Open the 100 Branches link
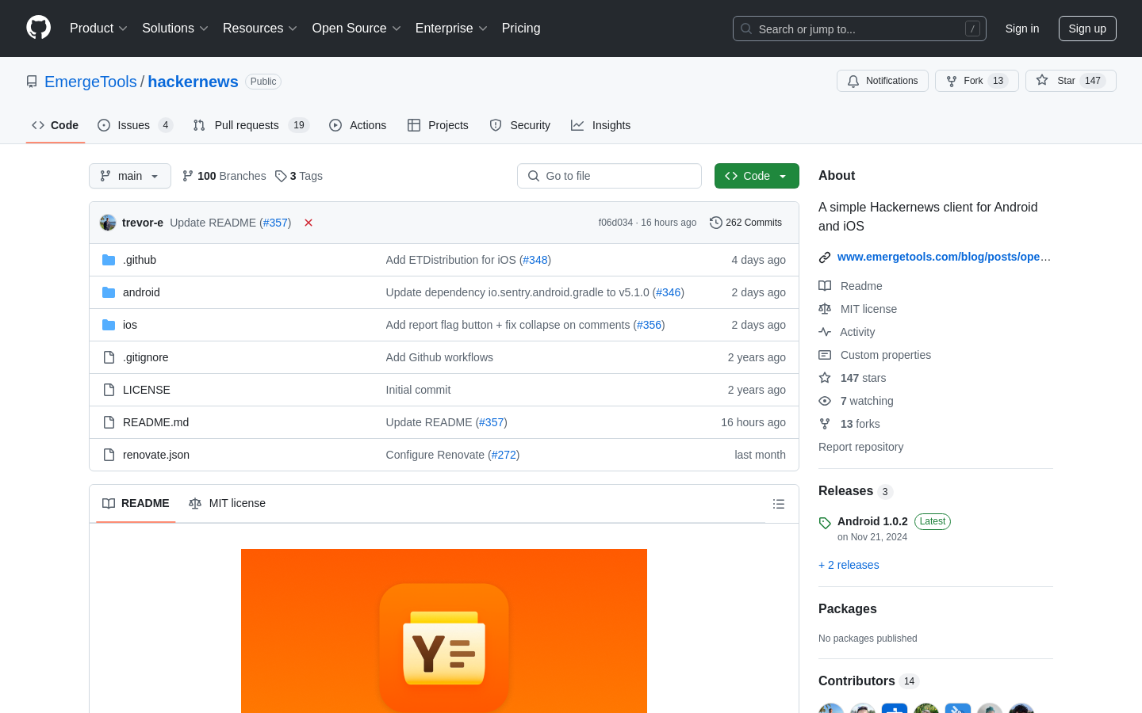Viewport: 1142px width, 713px height. pos(224,176)
